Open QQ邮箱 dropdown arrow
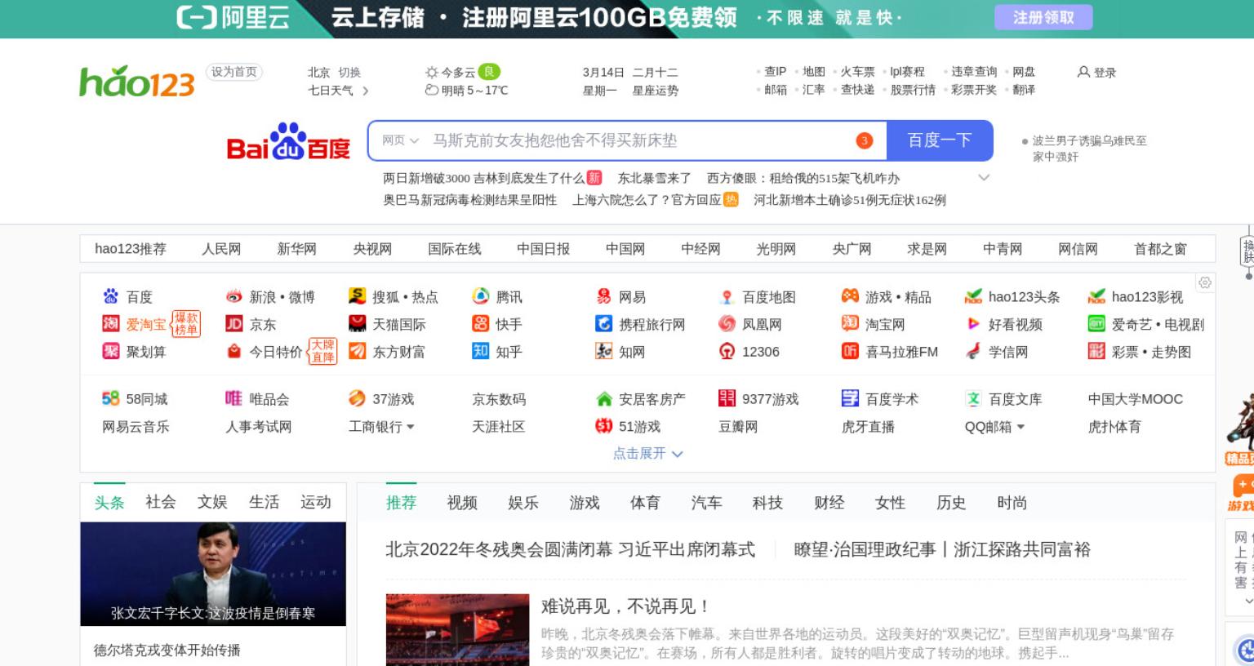The height and width of the screenshot is (666, 1254). (1021, 427)
